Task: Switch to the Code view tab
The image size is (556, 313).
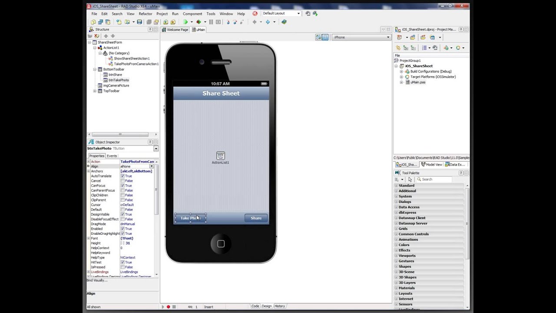Action: click(255, 306)
